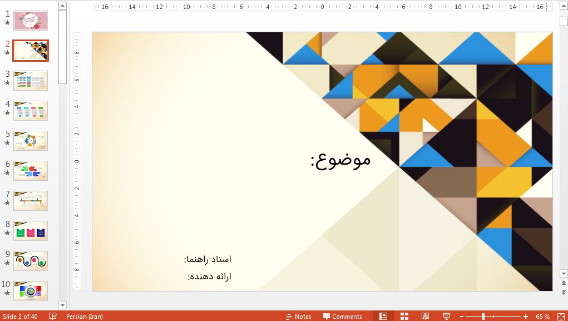The height and width of the screenshot is (321, 568).
Task: Open Slide Sorter view
Action: (404, 316)
